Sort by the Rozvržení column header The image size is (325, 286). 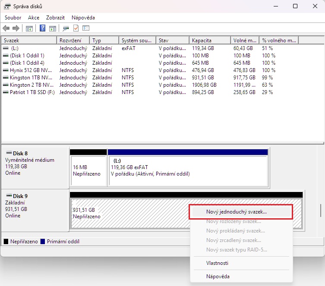[73, 41]
